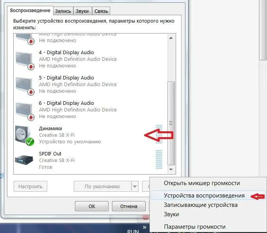The height and width of the screenshot is (233, 267).
Task: Choose Открыть микшер громкости from context menu
Action: 208,183
